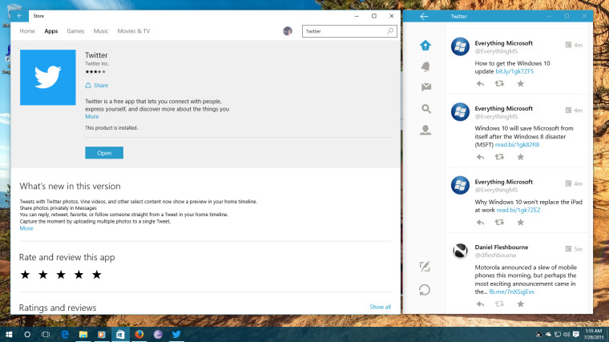609x342 pixels.
Task: Click the 'Twitter Inc.' publisher name
Action: pyautogui.click(x=97, y=63)
